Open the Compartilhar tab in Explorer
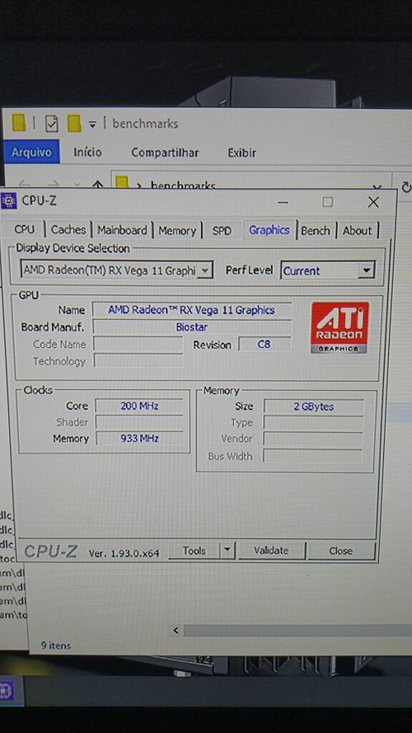The width and height of the screenshot is (412, 733). pos(165,153)
